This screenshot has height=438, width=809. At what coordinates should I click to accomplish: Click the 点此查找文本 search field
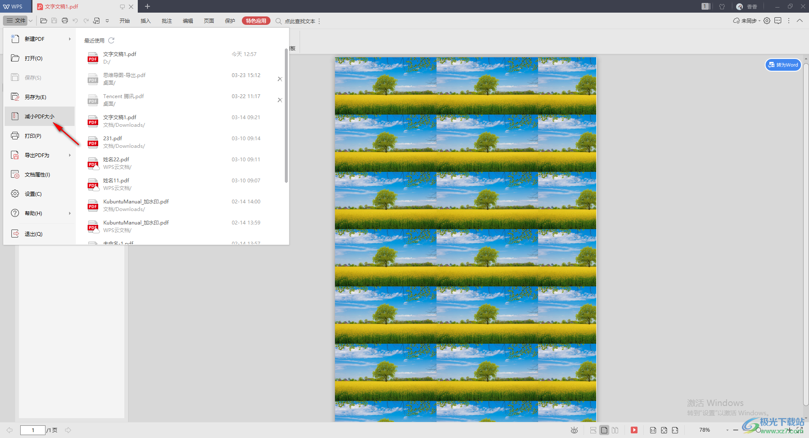300,21
